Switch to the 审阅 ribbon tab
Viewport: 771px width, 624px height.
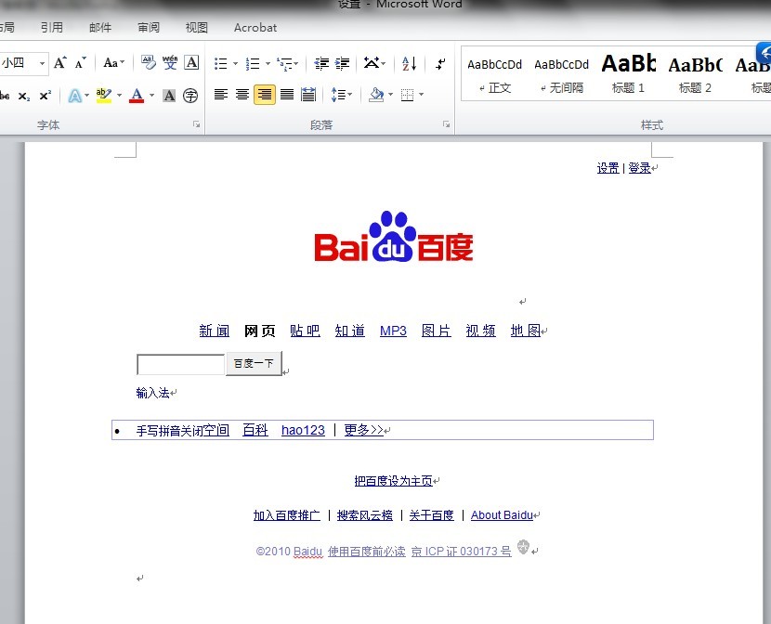[x=149, y=28]
